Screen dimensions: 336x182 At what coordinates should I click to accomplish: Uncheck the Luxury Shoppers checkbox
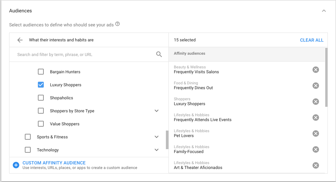coord(41,85)
